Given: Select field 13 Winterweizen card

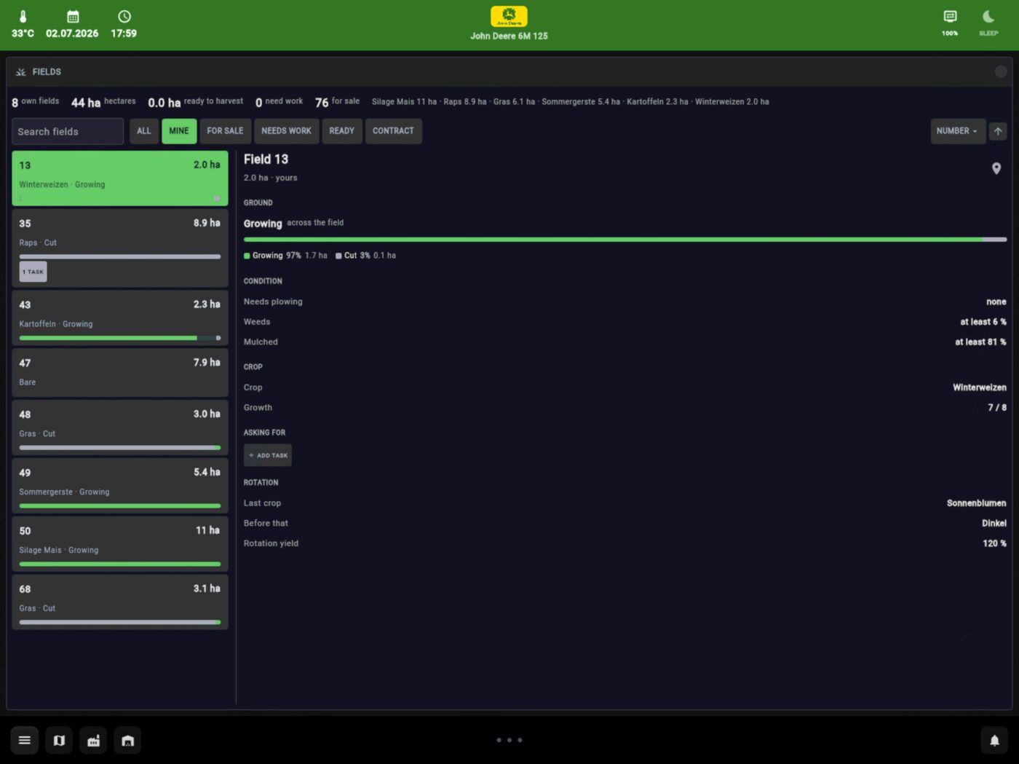Looking at the screenshot, I should point(120,178).
